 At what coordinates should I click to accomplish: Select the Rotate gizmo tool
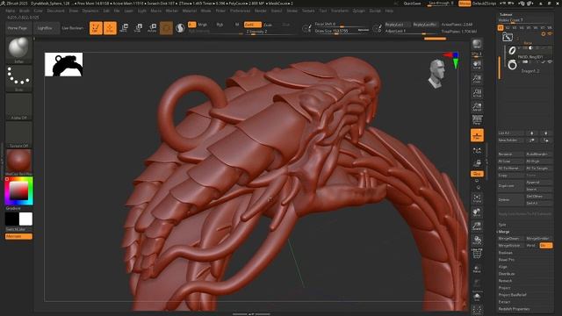(x=152, y=28)
